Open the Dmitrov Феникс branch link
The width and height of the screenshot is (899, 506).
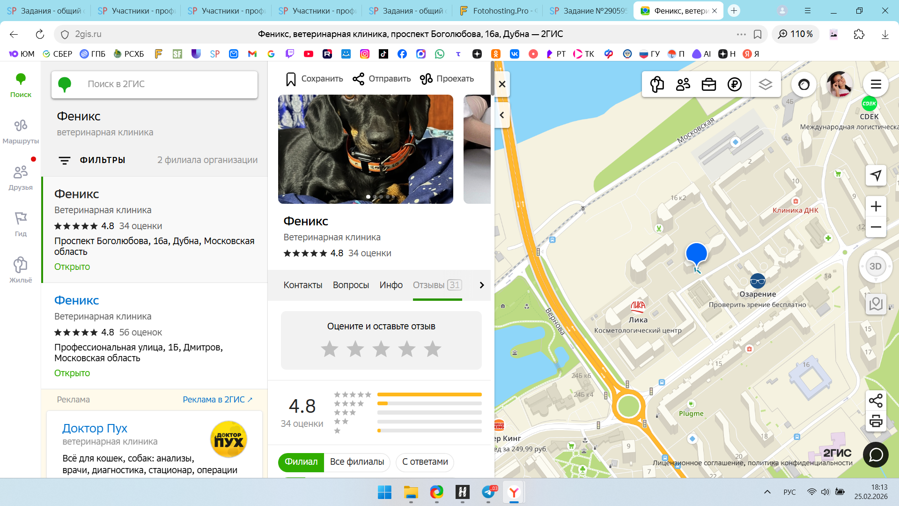(x=77, y=300)
